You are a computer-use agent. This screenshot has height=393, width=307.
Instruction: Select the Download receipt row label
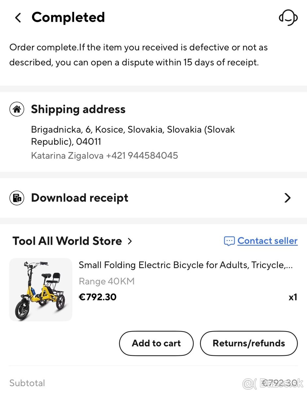(x=79, y=198)
